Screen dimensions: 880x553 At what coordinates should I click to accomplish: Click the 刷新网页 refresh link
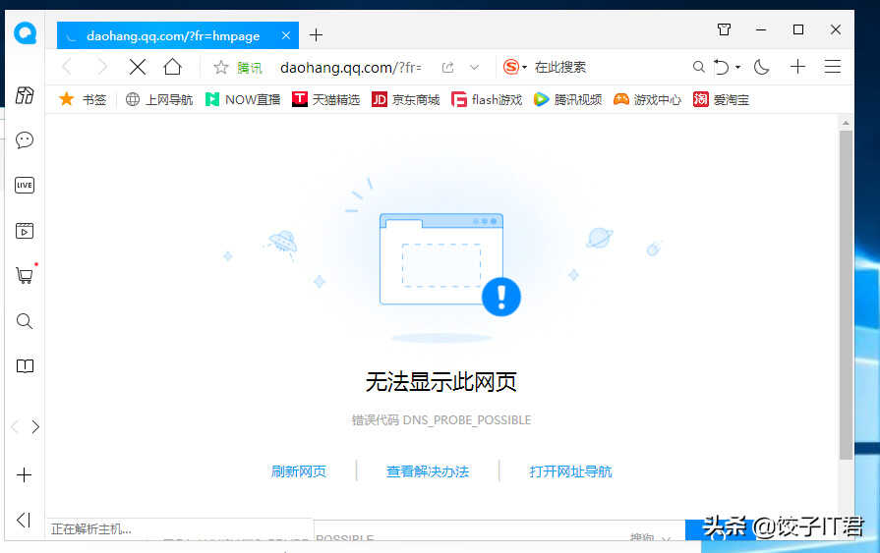[299, 471]
